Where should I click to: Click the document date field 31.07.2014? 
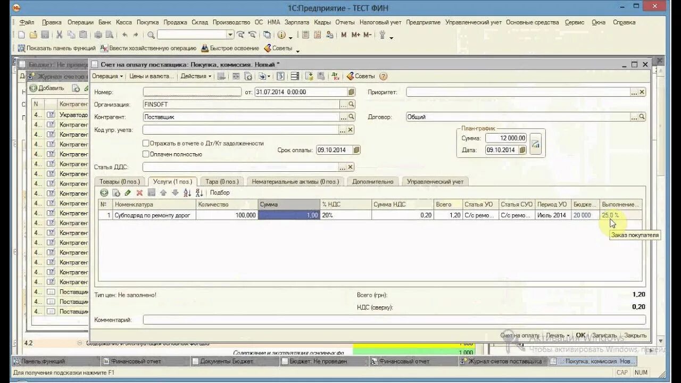tap(300, 92)
